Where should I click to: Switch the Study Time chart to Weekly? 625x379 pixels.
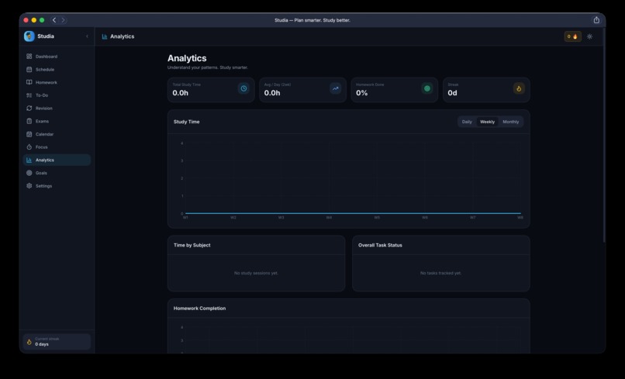click(487, 122)
